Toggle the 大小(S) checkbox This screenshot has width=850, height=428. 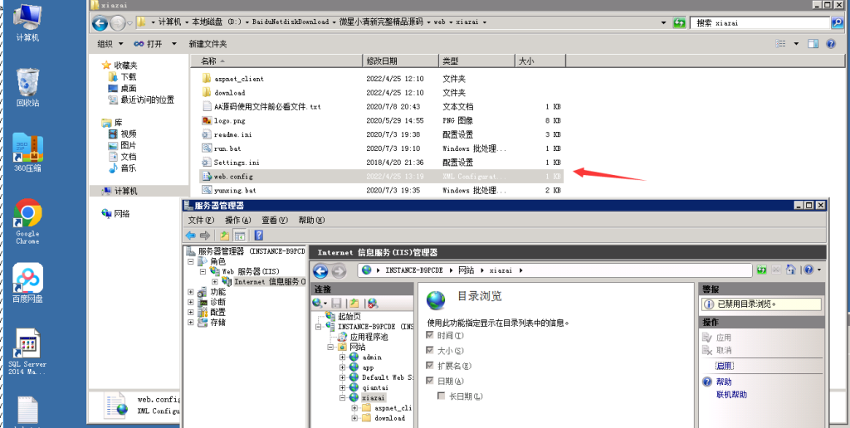[430, 351]
